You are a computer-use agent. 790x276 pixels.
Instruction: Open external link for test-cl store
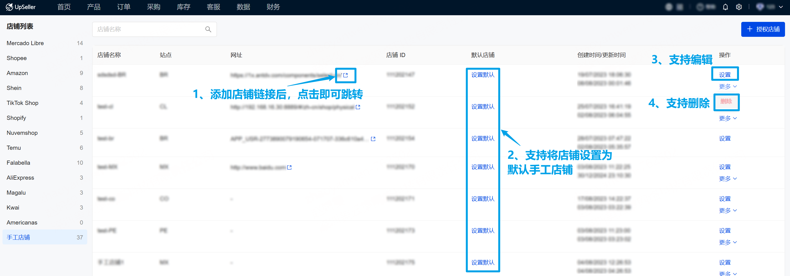click(x=358, y=107)
